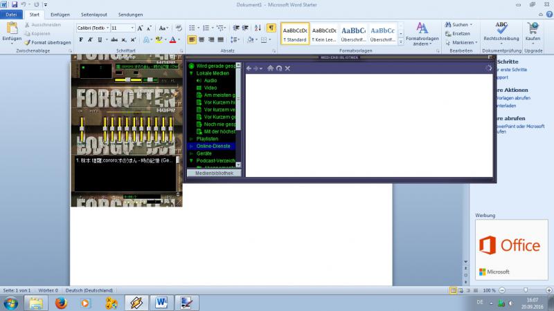Screen dimensions: 554x311
Task: Apply red font color
Action: [x=172, y=40]
